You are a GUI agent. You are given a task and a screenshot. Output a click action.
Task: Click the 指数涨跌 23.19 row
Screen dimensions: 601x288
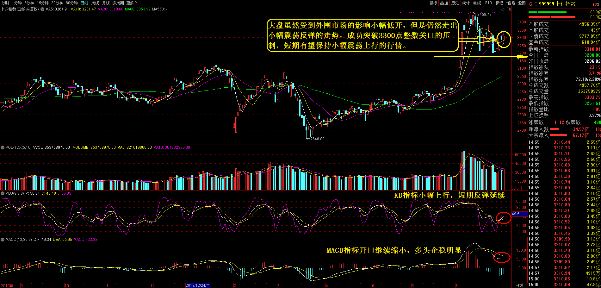point(564,67)
